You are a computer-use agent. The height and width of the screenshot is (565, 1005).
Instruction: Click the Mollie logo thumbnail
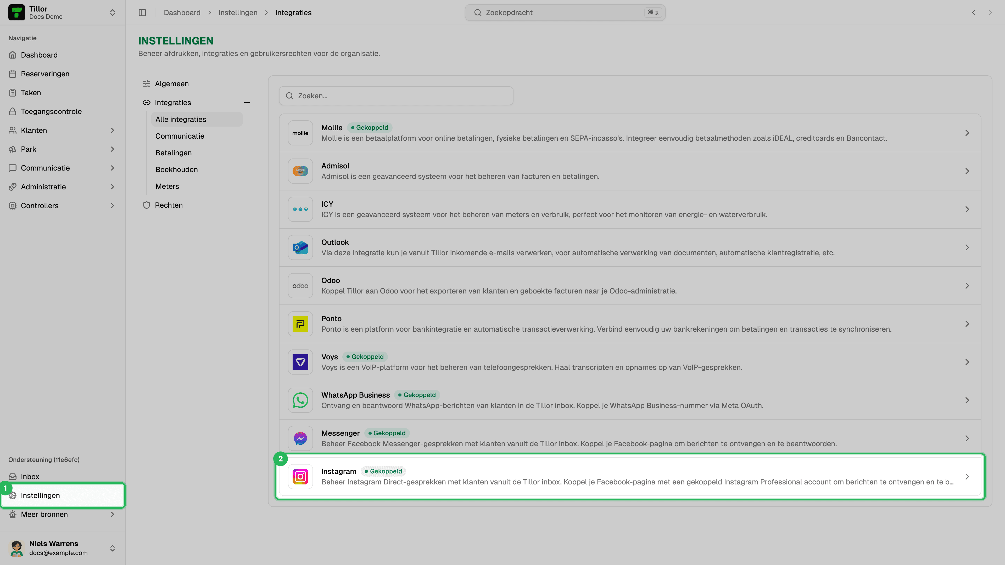coord(300,133)
